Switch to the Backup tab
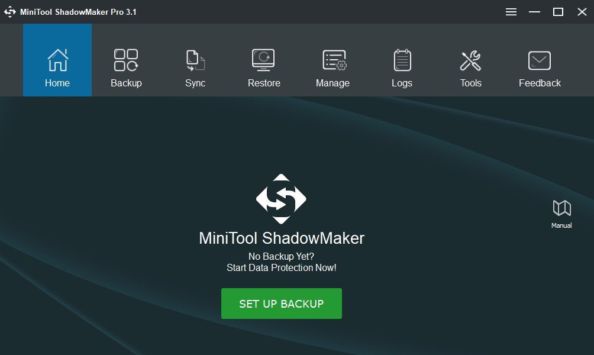This screenshot has height=355, width=594. click(x=126, y=60)
